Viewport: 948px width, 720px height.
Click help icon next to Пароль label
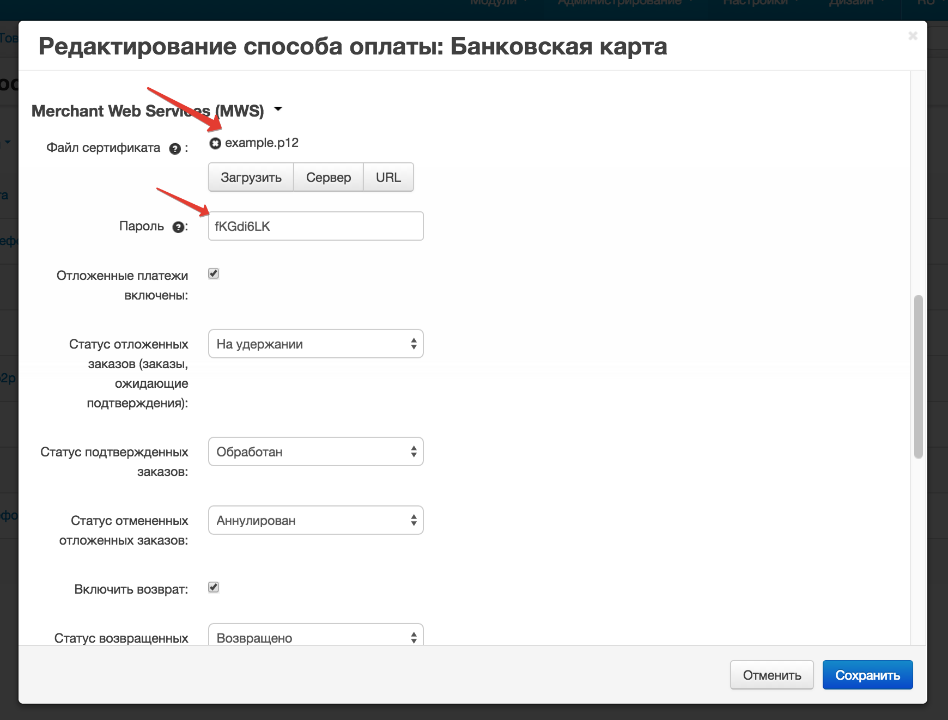[x=178, y=227]
